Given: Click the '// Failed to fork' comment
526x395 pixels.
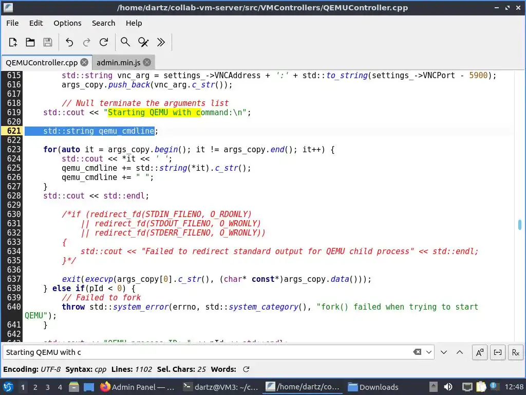Looking at the screenshot, I should click(x=101, y=298).
